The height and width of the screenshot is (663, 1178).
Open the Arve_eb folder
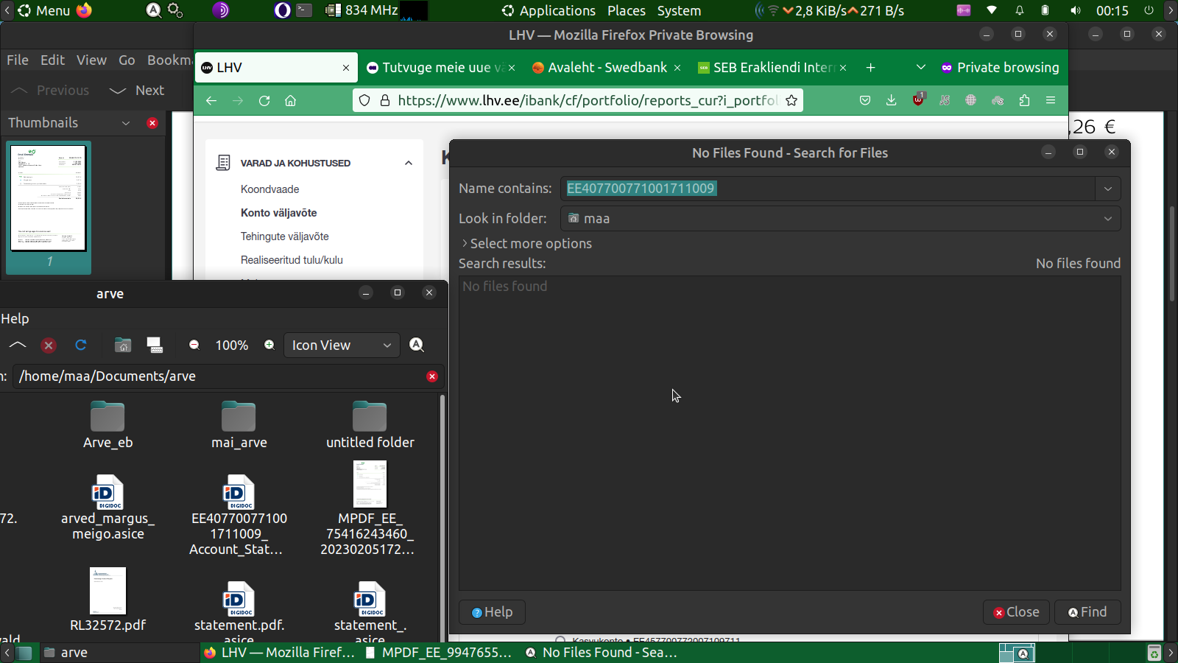107,425
